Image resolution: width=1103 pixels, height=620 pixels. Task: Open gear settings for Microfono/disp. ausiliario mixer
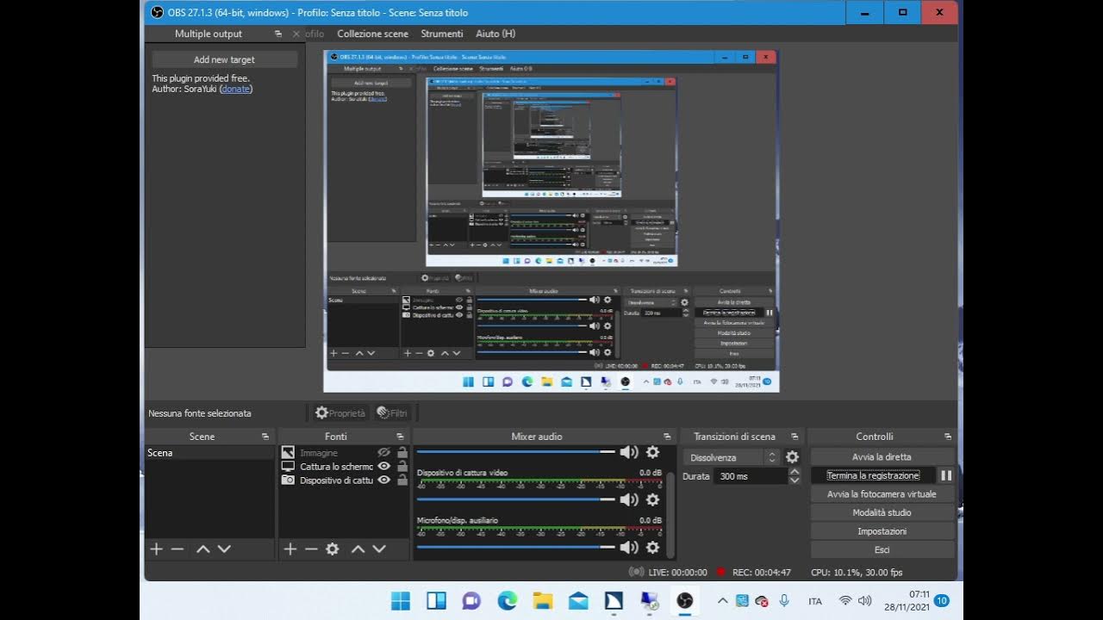click(652, 547)
